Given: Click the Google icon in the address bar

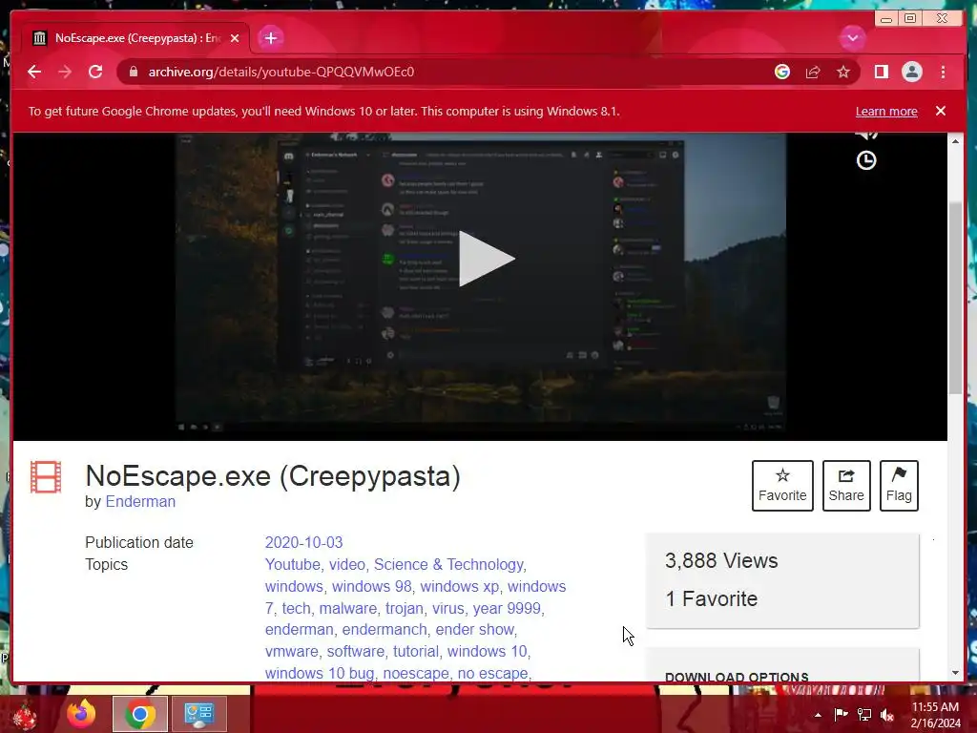Looking at the screenshot, I should click(x=782, y=72).
